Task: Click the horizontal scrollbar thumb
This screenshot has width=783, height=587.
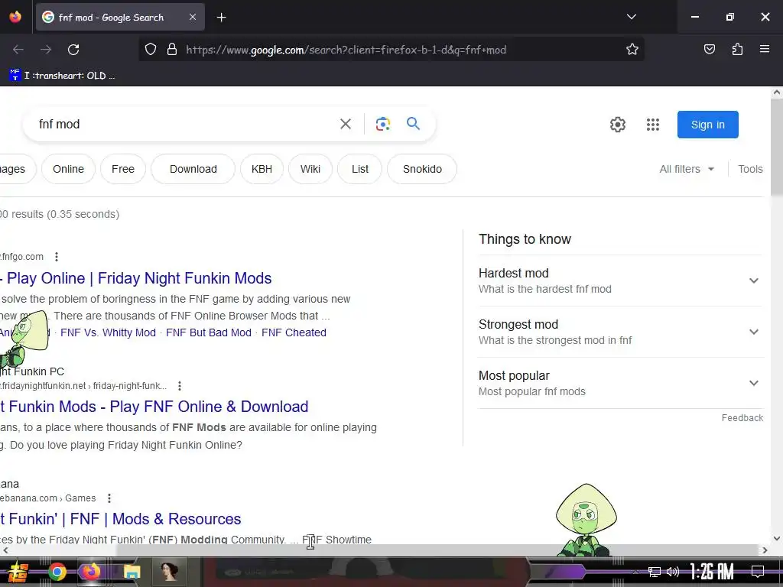Action: (x=437, y=550)
